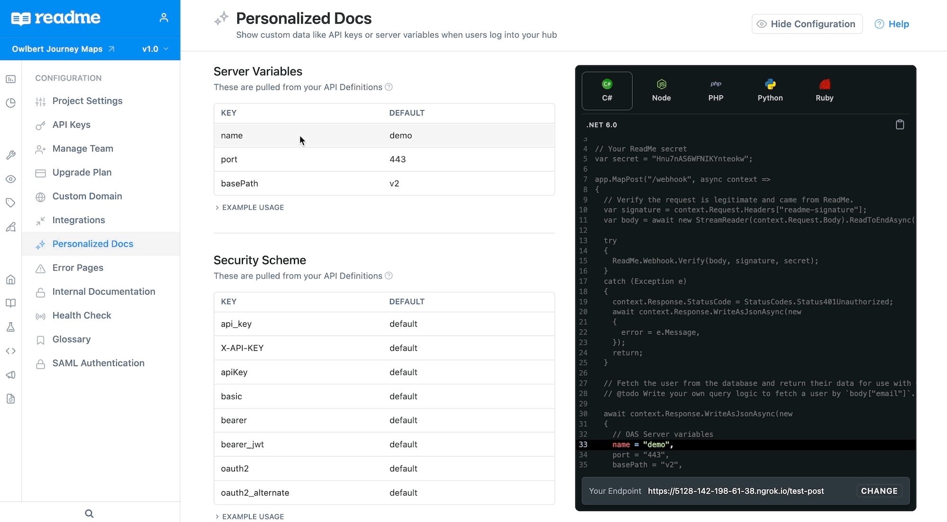Click the Hide Configuration button

[x=807, y=24]
